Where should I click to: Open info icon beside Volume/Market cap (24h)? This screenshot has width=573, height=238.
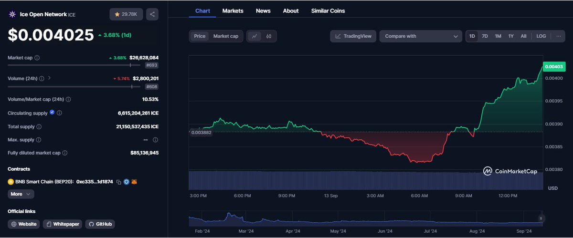tap(68, 99)
